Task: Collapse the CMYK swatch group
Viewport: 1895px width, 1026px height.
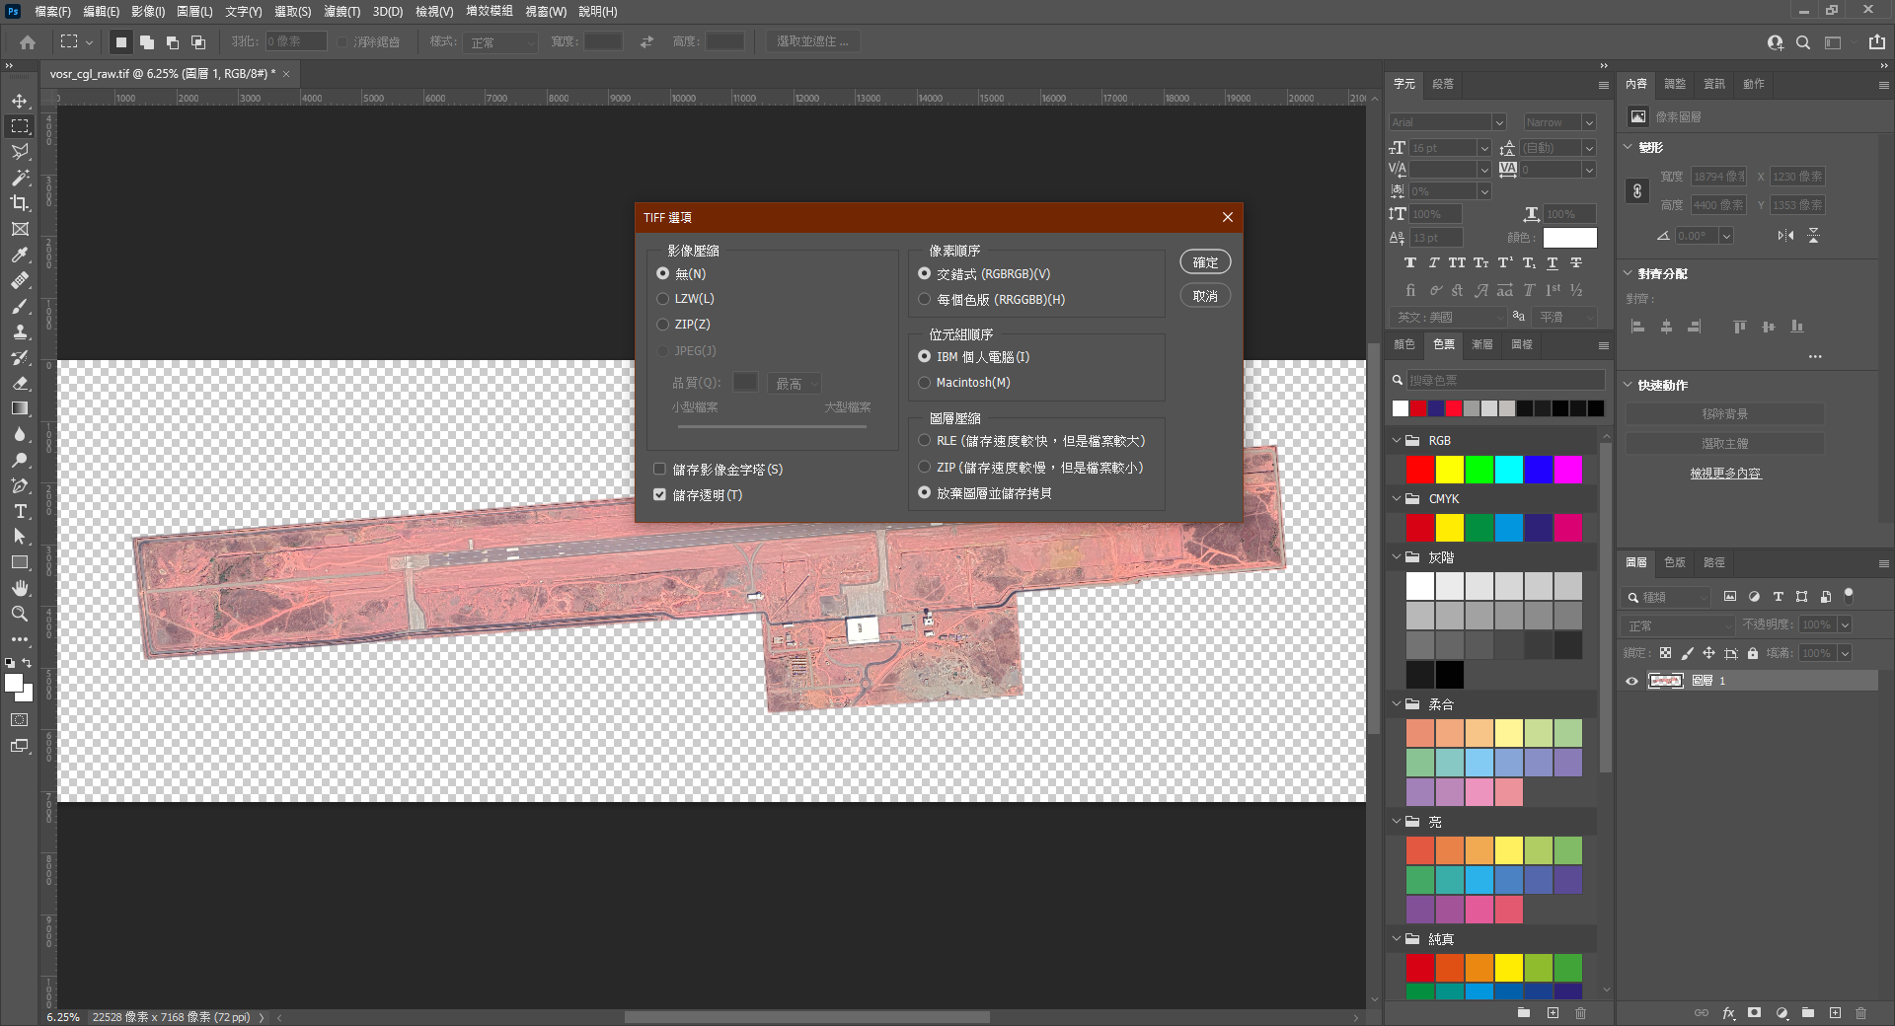Action: (x=1397, y=499)
